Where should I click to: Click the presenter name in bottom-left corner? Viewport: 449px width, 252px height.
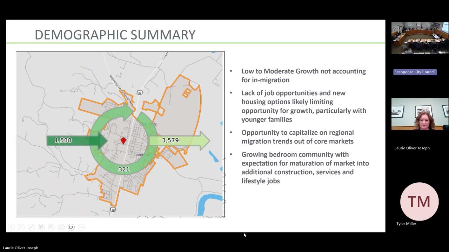21,248
